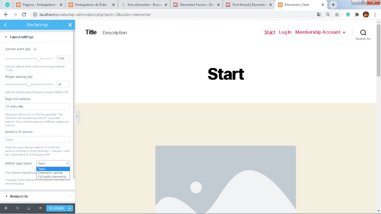Close the Post thread tab

coord(271,5)
